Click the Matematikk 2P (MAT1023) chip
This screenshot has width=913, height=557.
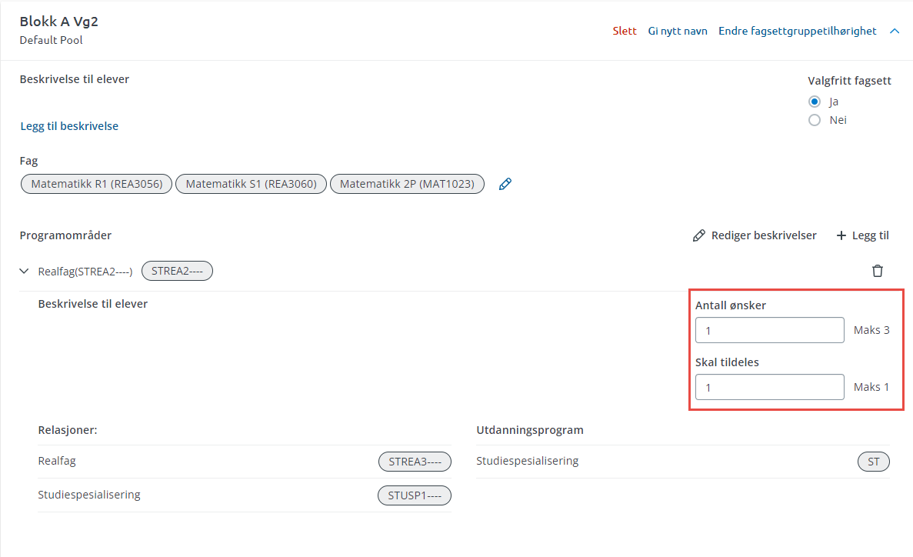407,184
